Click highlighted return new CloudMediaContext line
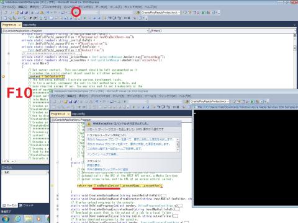298x223 pixels. (x=120, y=186)
